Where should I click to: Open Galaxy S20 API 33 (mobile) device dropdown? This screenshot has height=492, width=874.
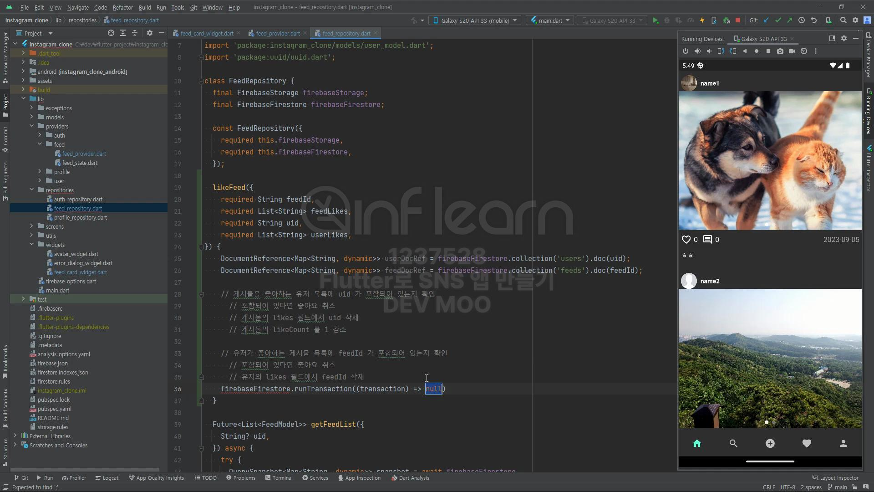point(475,20)
